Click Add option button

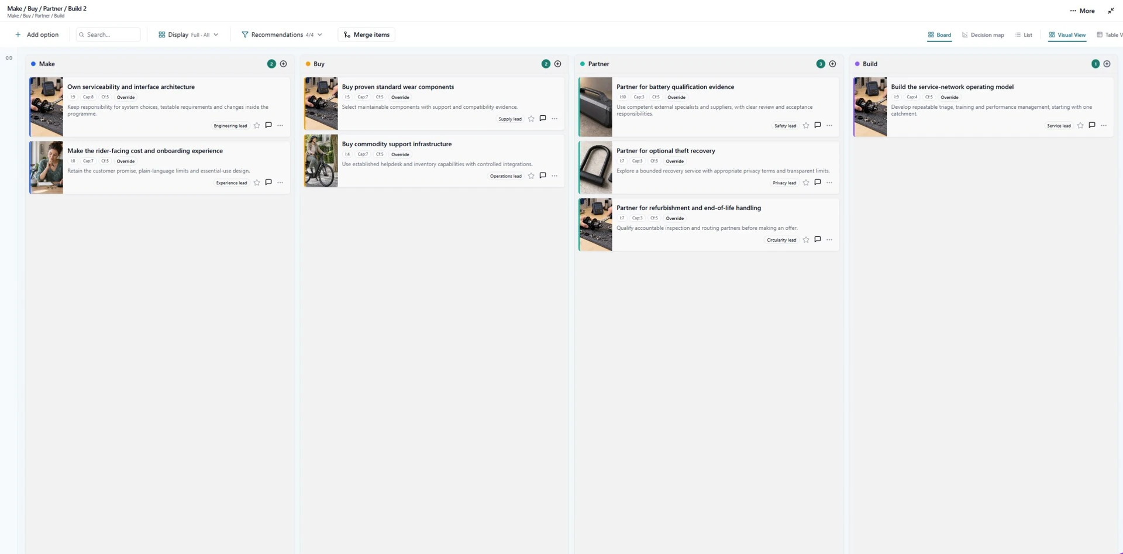coord(37,35)
